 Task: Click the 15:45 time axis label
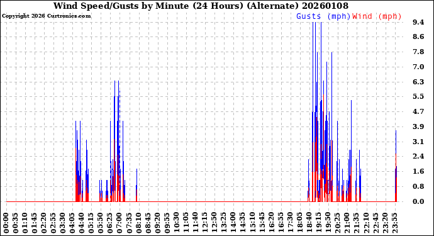[262, 223]
